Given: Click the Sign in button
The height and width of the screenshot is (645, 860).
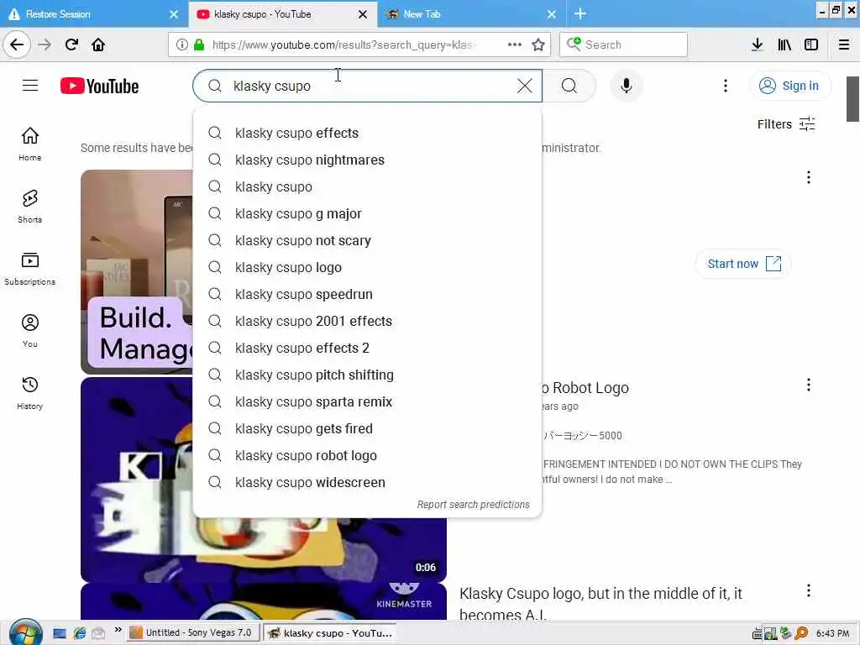Looking at the screenshot, I should (x=789, y=86).
